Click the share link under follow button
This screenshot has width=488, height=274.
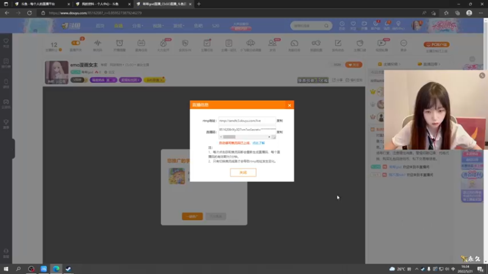pyautogui.click(x=338, y=80)
